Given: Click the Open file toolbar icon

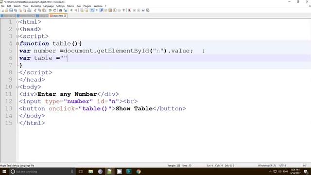Looking at the screenshot, I should coord(6,10).
